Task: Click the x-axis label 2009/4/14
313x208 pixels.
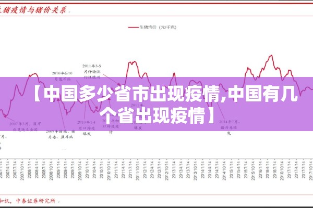Action: click(65, 170)
